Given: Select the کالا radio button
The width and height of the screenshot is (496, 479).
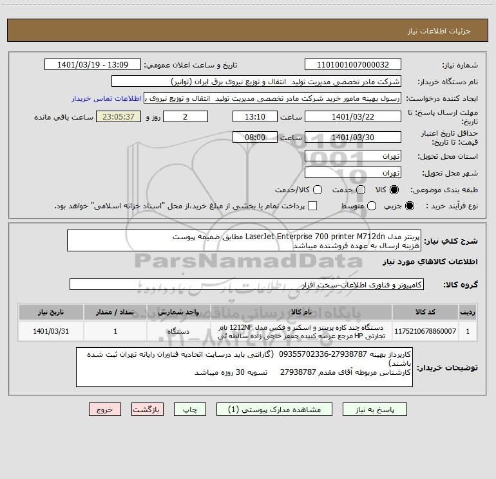Looking at the screenshot, I should coord(394,190).
